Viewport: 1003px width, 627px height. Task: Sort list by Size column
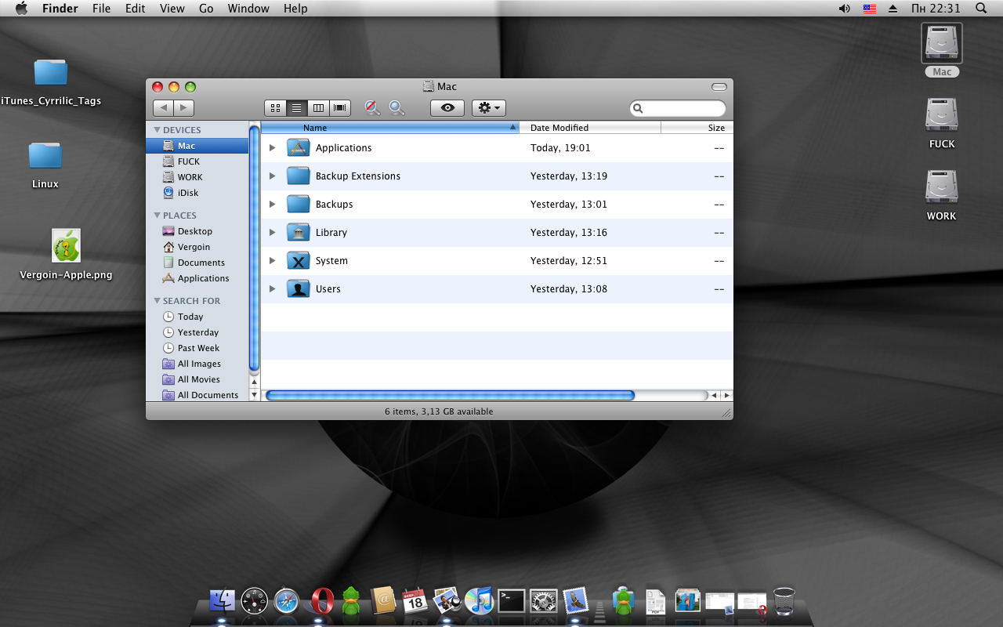click(697, 128)
